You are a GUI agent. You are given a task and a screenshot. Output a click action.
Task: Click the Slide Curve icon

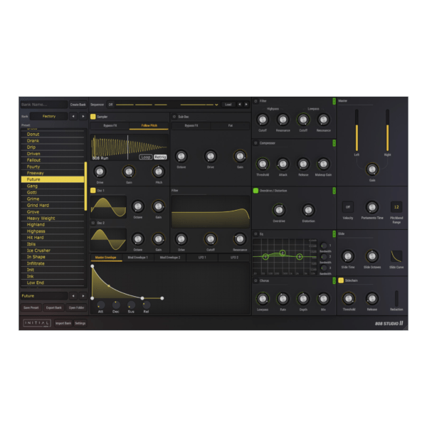(396, 255)
